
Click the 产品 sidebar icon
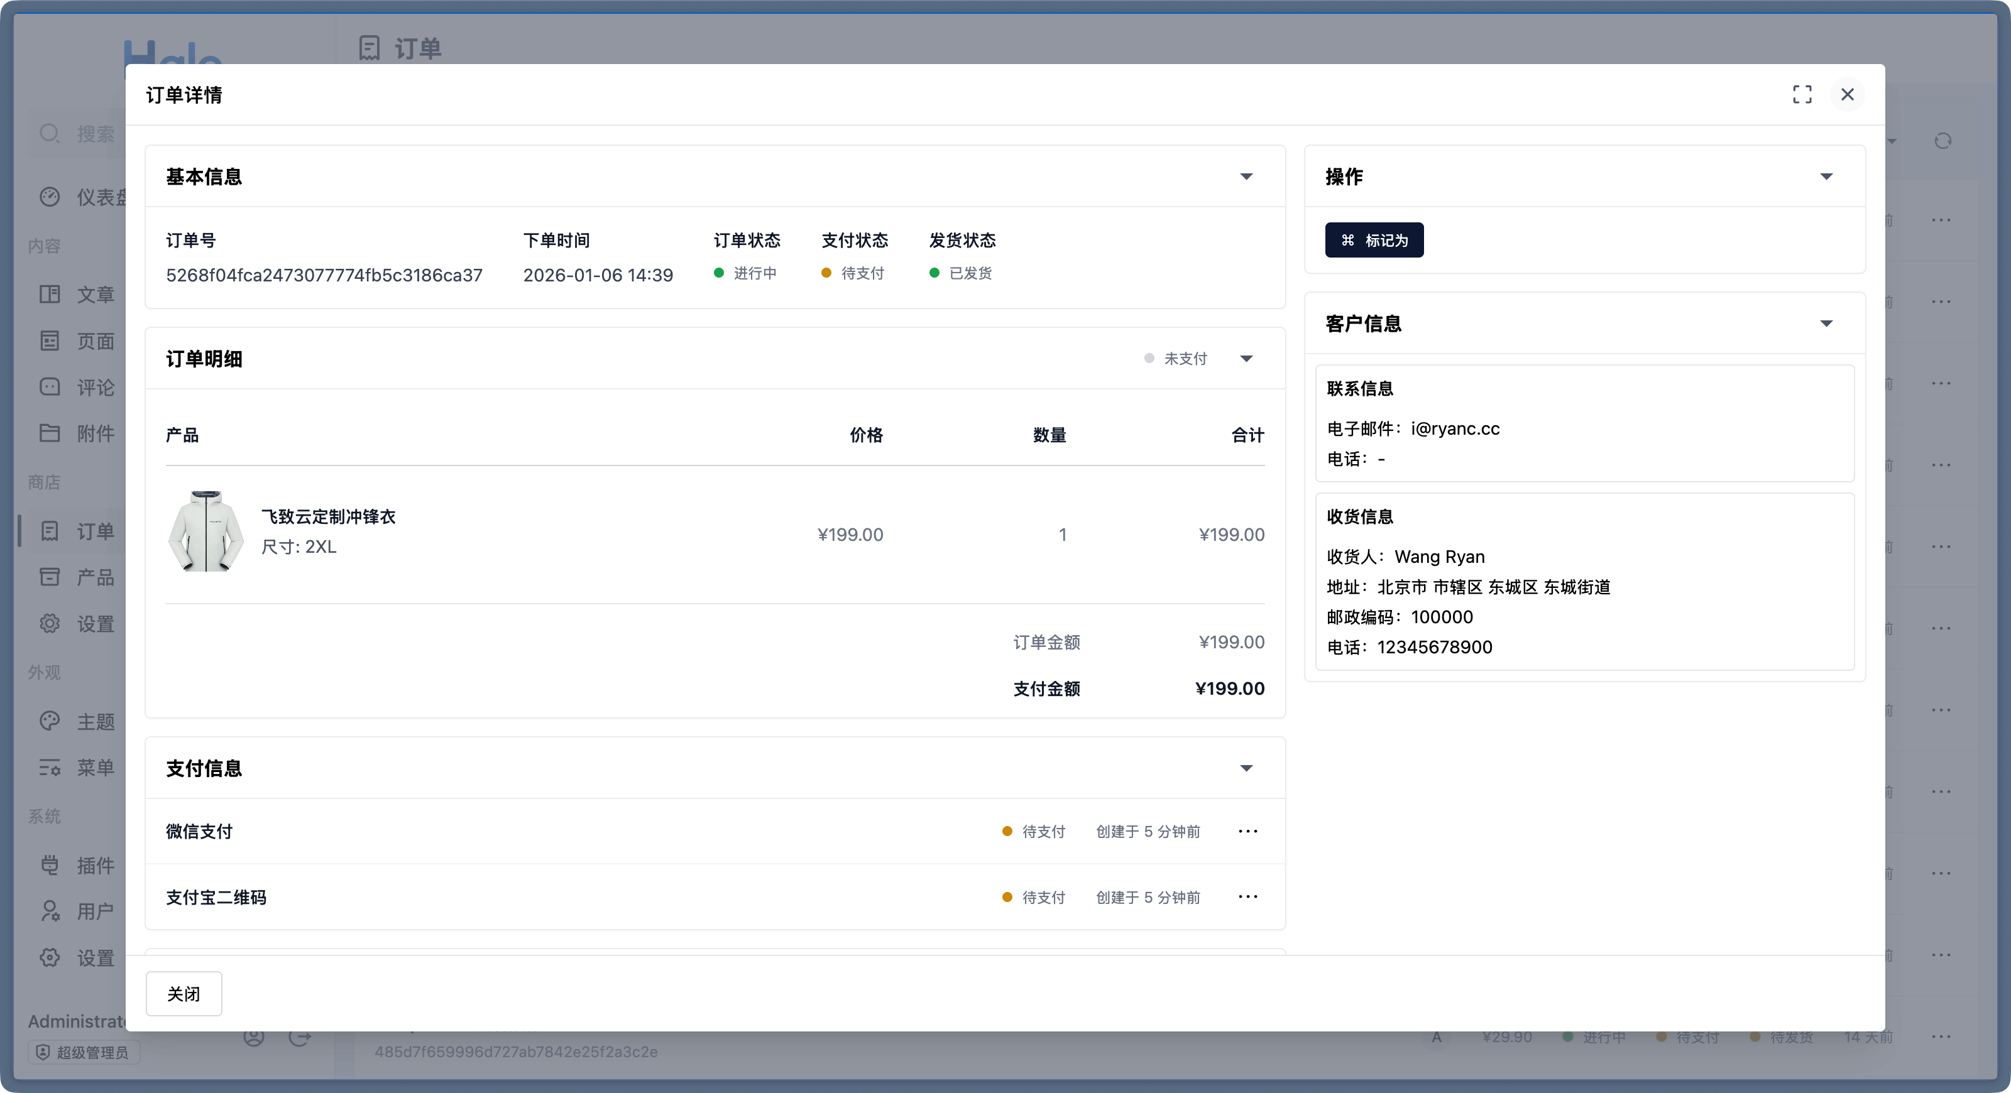pos(50,577)
